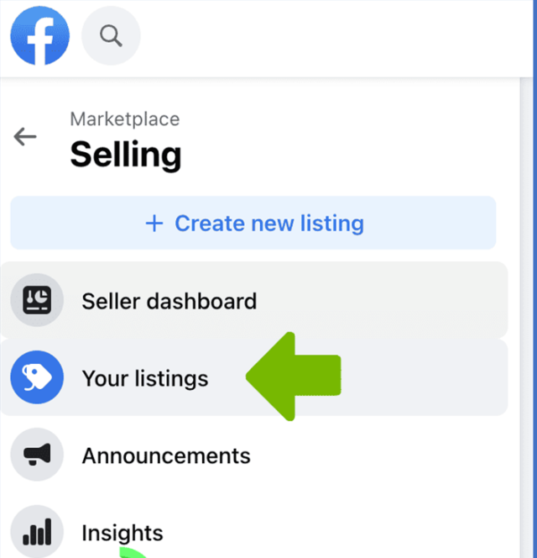
Task: Open search with the magnifying glass icon
Action: [x=111, y=37]
